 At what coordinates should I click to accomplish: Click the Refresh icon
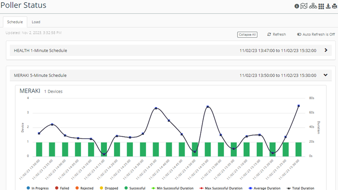coord(269,34)
